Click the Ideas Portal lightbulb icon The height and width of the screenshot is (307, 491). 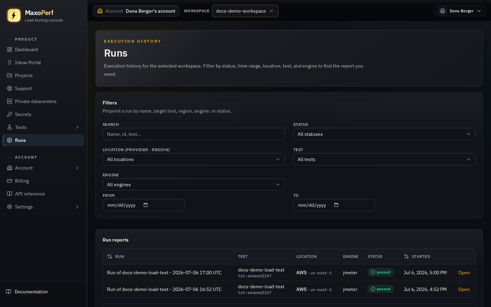tap(10, 62)
